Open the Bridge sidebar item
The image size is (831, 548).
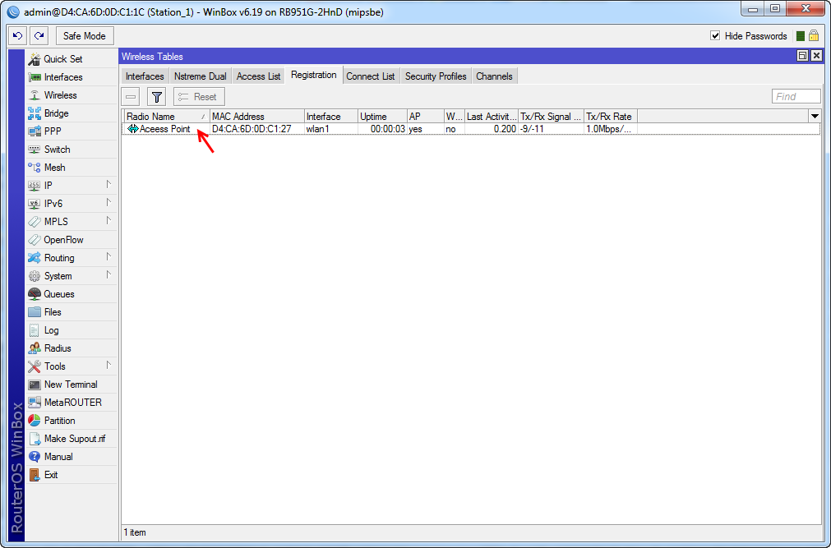71,113
